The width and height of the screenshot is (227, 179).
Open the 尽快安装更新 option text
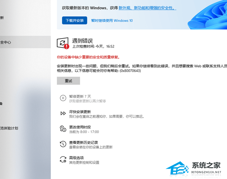[80, 112]
